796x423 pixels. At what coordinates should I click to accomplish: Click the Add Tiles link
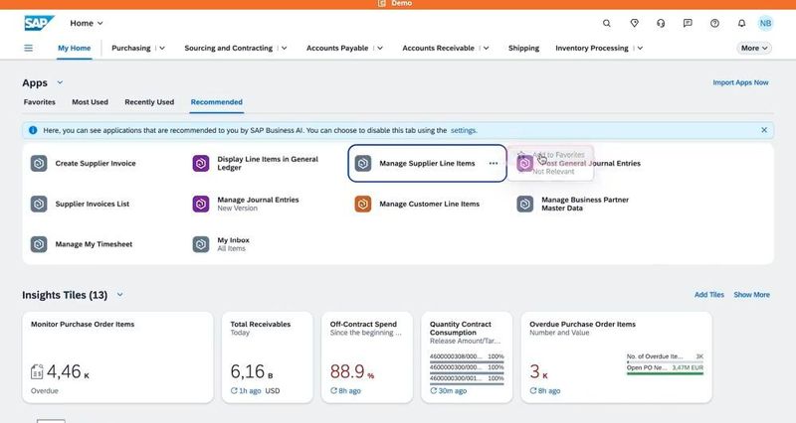709,295
